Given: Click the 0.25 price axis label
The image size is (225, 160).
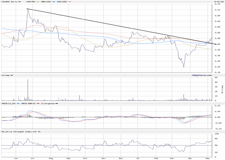Looking at the screenshot, I should 217,61.
